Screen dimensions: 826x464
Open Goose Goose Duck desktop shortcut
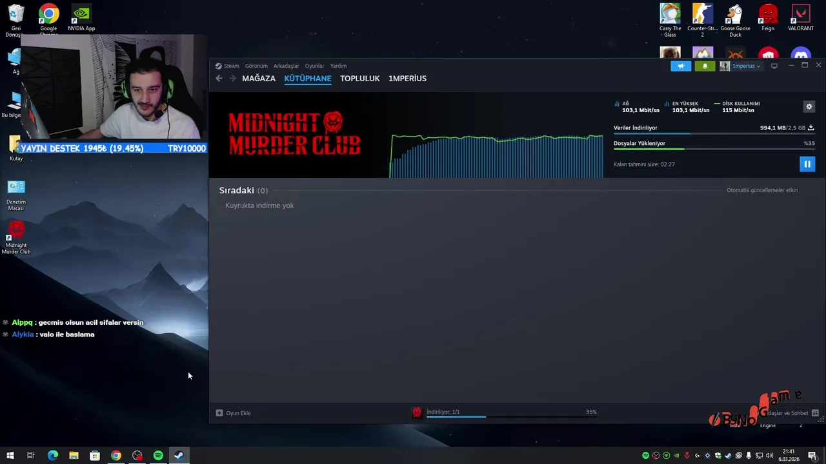735,20
